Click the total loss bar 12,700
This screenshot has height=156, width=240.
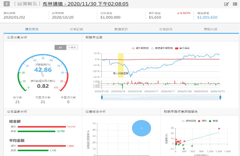(x=37, y=131)
